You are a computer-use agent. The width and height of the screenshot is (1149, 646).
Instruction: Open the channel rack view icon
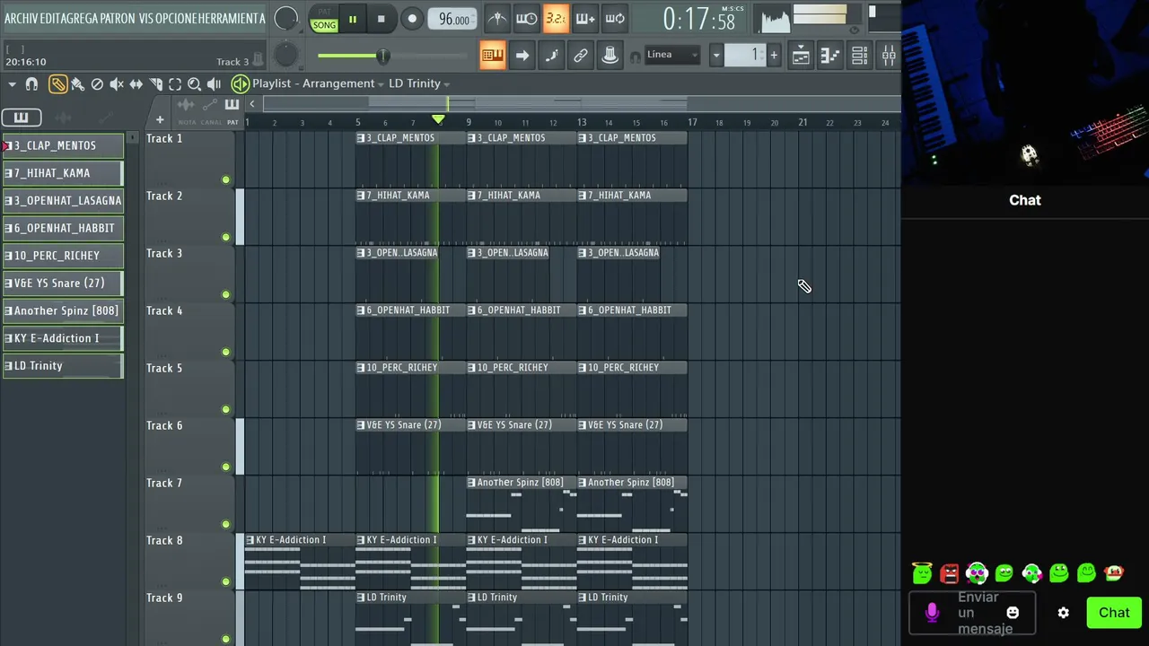click(859, 56)
